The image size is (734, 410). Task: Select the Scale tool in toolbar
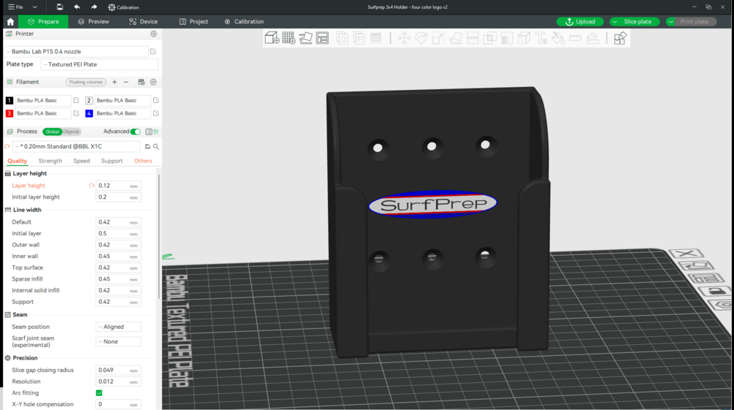pyautogui.click(x=438, y=38)
